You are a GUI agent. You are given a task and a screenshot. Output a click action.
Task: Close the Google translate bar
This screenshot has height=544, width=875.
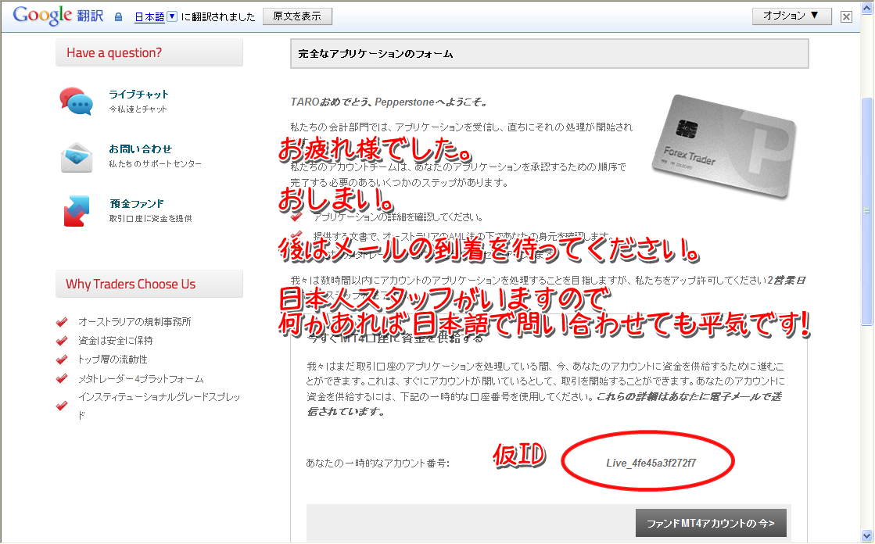click(847, 16)
